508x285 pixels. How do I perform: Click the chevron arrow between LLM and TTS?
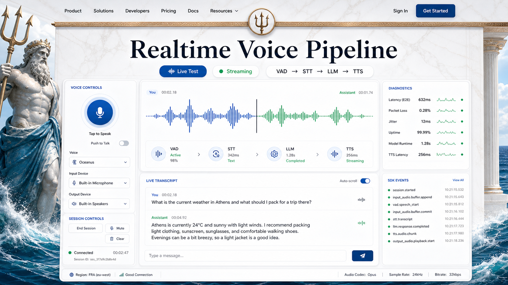(317, 154)
